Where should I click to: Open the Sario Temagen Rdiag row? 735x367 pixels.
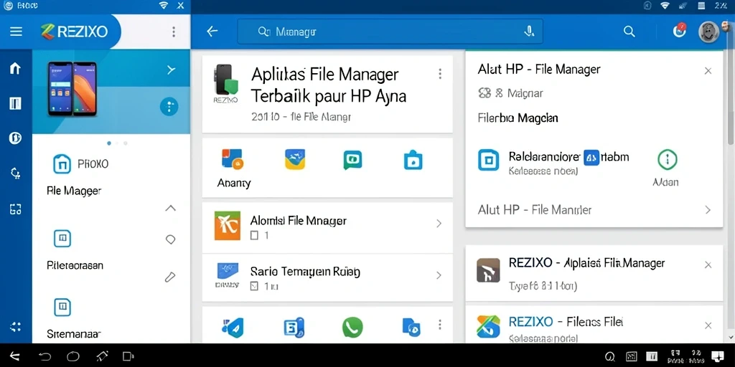point(327,277)
